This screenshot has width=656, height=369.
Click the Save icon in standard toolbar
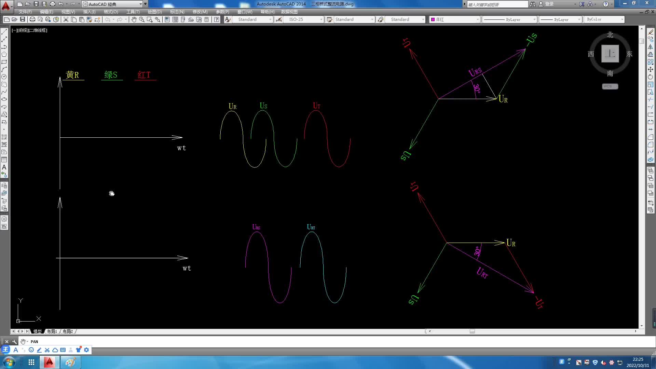tap(23, 19)
